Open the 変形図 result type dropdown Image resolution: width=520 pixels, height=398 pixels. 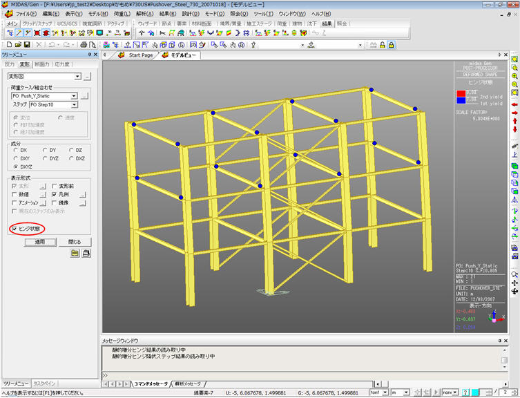(x=77, y=76)
